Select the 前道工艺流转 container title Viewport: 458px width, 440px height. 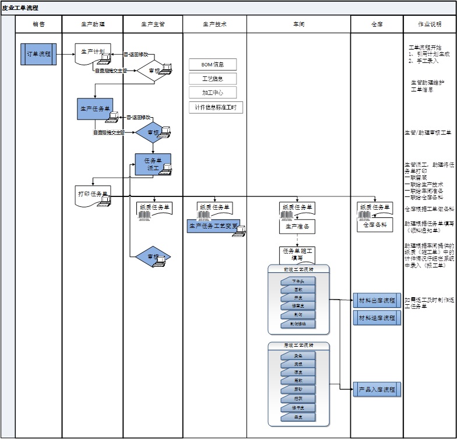(x=298, y=269)
